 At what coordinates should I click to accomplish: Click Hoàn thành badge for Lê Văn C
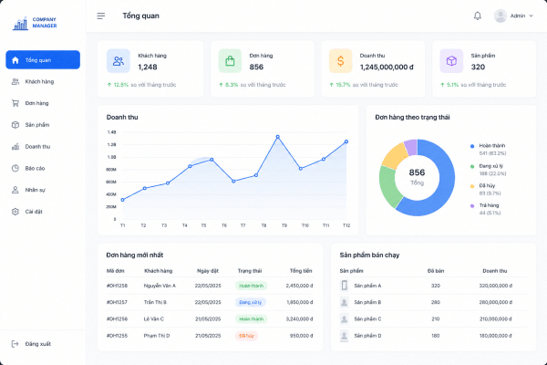click(252, 318)
